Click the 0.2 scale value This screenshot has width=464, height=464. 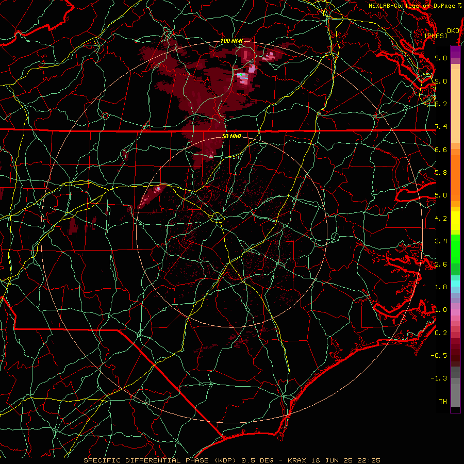coord(441,333)
